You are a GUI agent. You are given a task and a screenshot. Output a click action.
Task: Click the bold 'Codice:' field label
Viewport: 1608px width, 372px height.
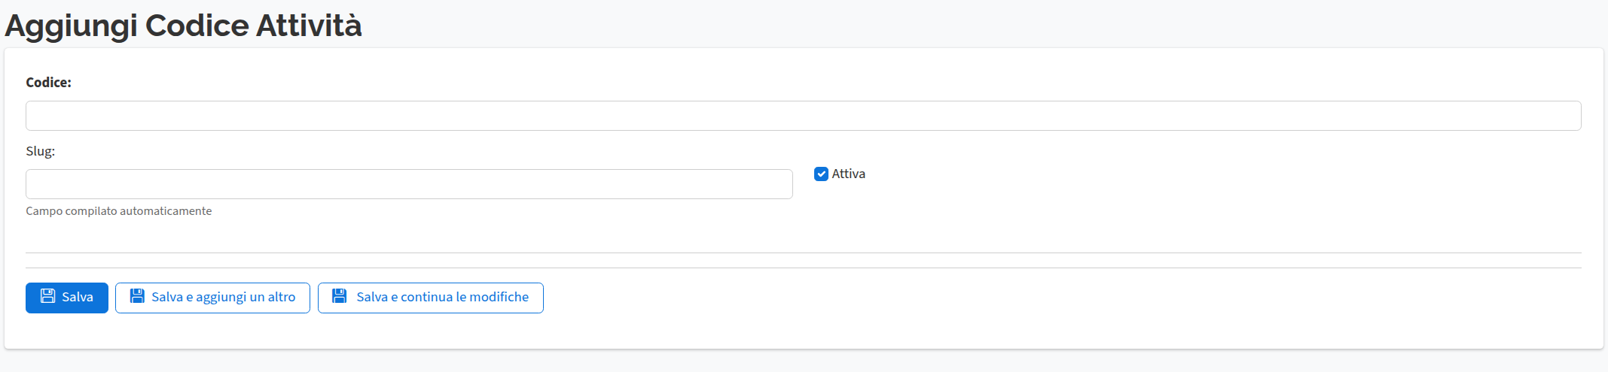pos(48,83)
